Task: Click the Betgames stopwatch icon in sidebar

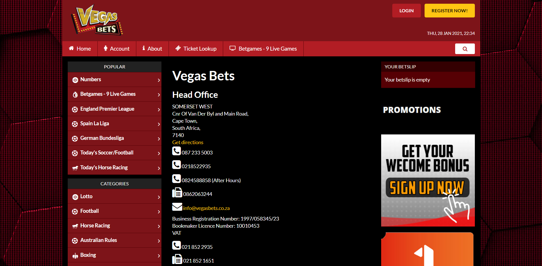Action: point(75,95)
